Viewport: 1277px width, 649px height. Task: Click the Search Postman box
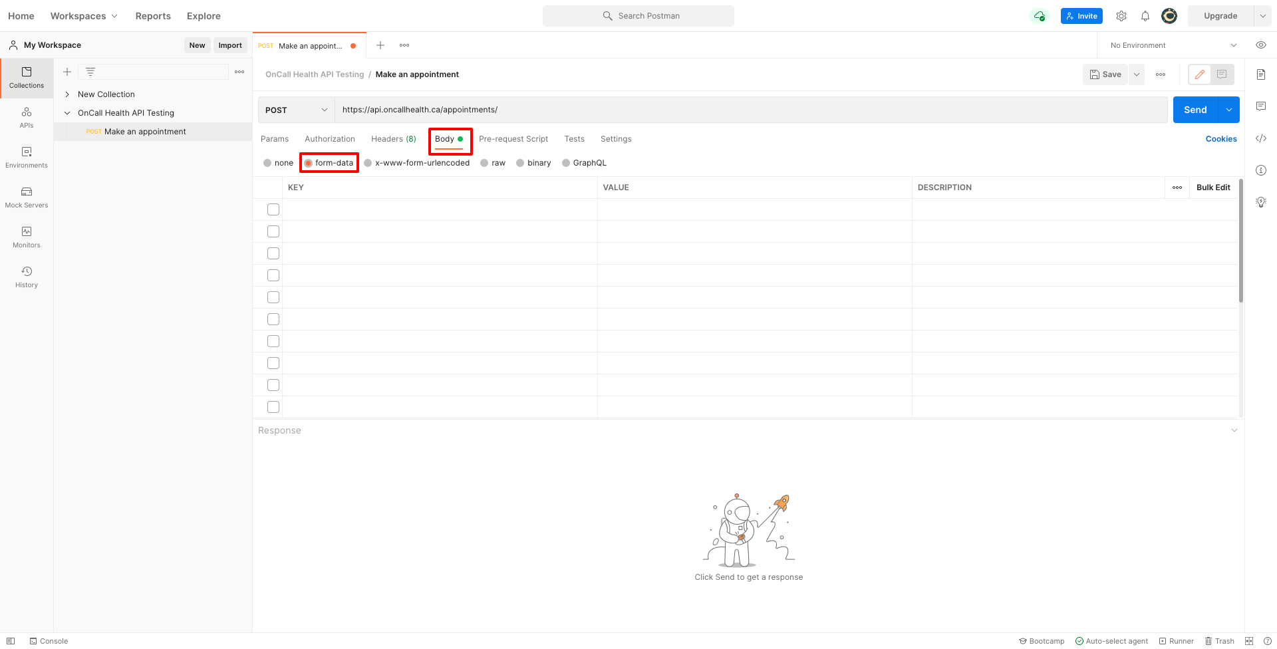(x=638, y=16)
